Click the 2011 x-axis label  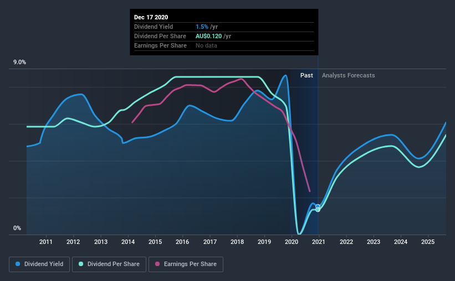point(46,242)
